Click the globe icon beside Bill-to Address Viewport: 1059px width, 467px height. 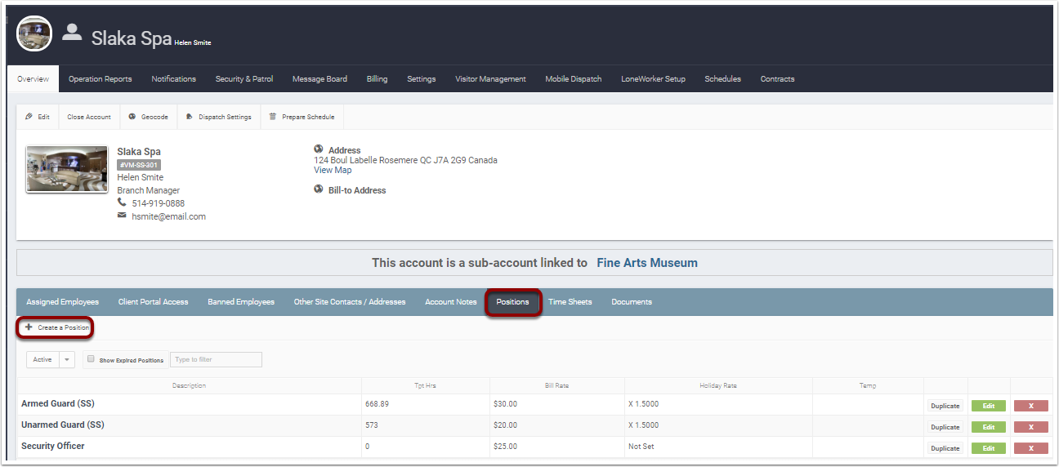click(x=319, y=189)
